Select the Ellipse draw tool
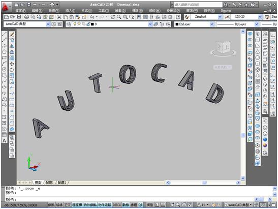The width and height of the screenshot is (278, 209). point(4,87)
